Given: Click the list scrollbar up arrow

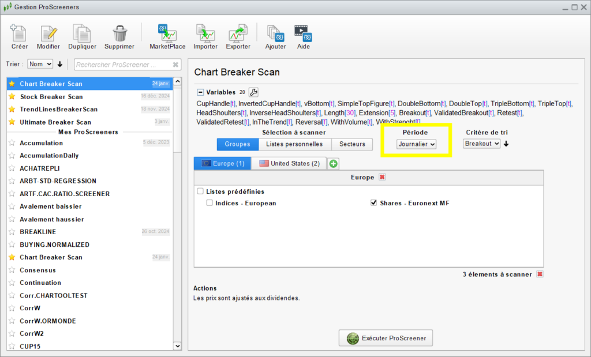Looking at the screenshot, I should (178, 81).
